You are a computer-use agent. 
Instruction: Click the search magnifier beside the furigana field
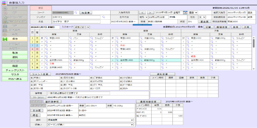point(103,17)
